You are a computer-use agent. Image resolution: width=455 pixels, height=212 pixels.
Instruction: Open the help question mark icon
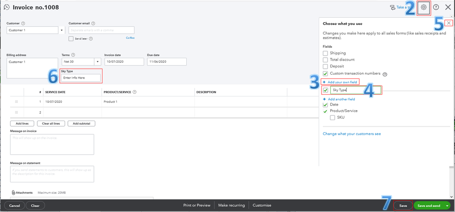click(436, 8)
